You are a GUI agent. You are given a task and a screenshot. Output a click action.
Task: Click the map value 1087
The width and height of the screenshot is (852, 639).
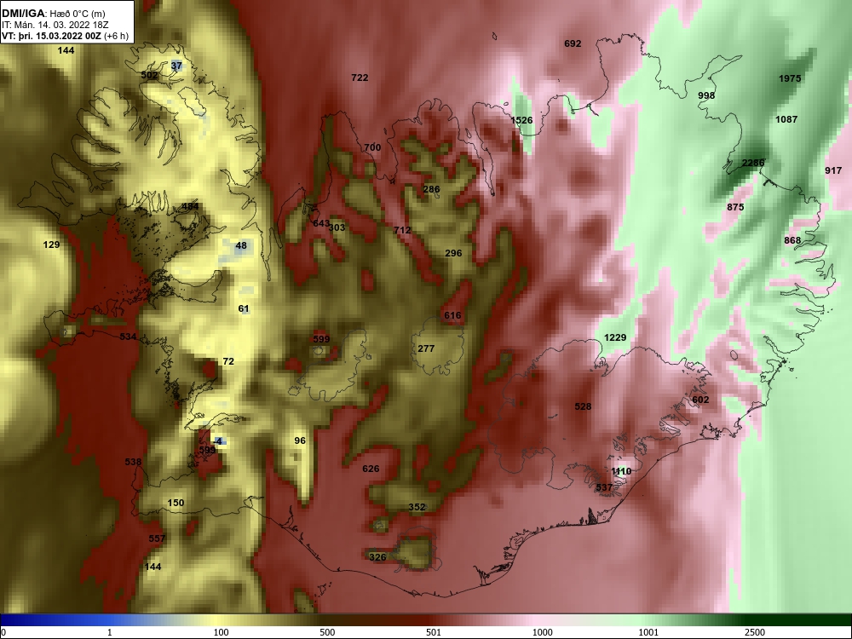coord(786,119)
